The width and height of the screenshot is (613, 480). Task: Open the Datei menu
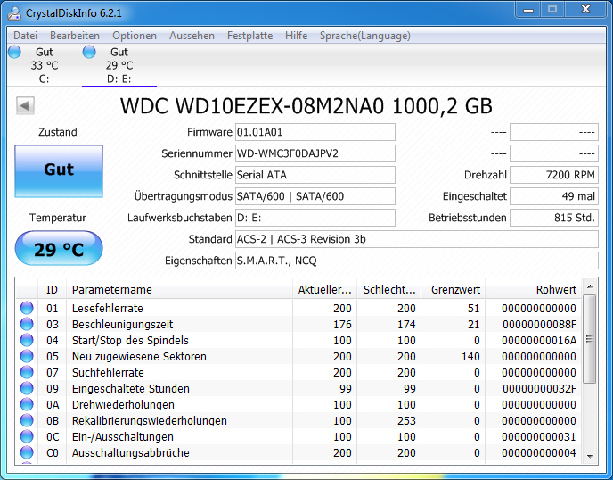click(26, 36)
